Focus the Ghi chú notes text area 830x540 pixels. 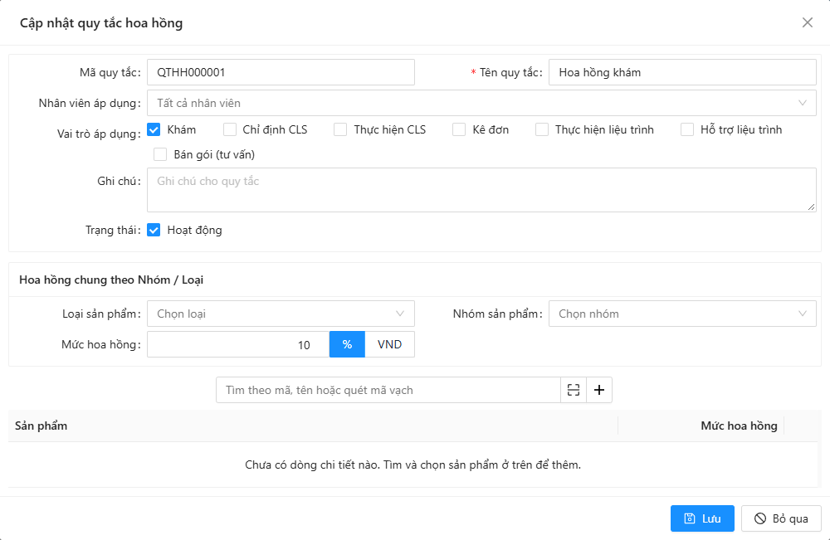(x=481, y=190)
